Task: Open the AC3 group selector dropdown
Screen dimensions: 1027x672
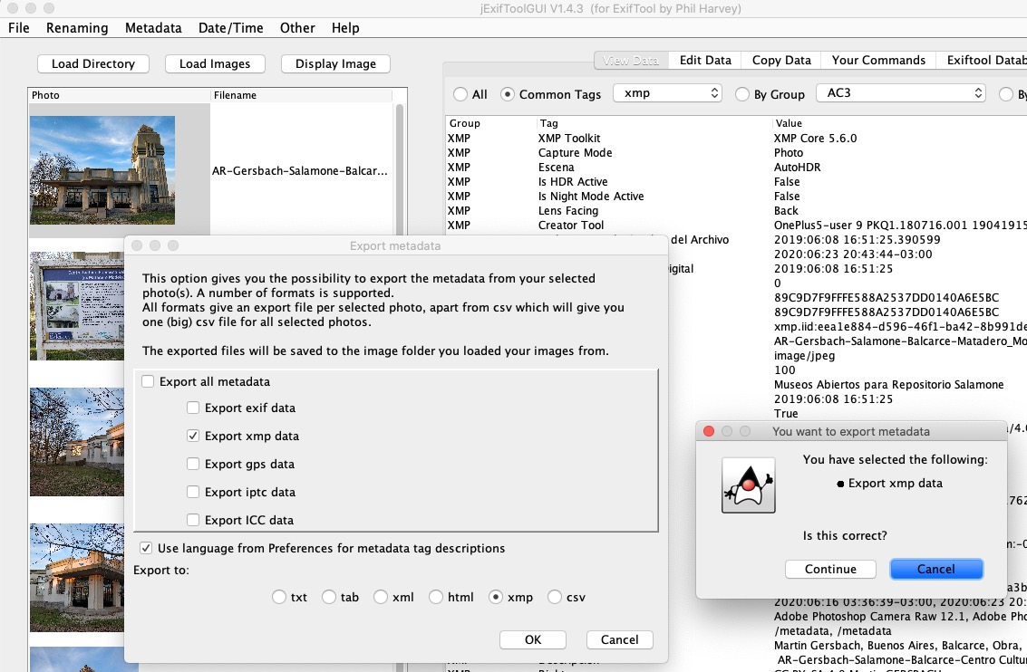Action: 900,91
